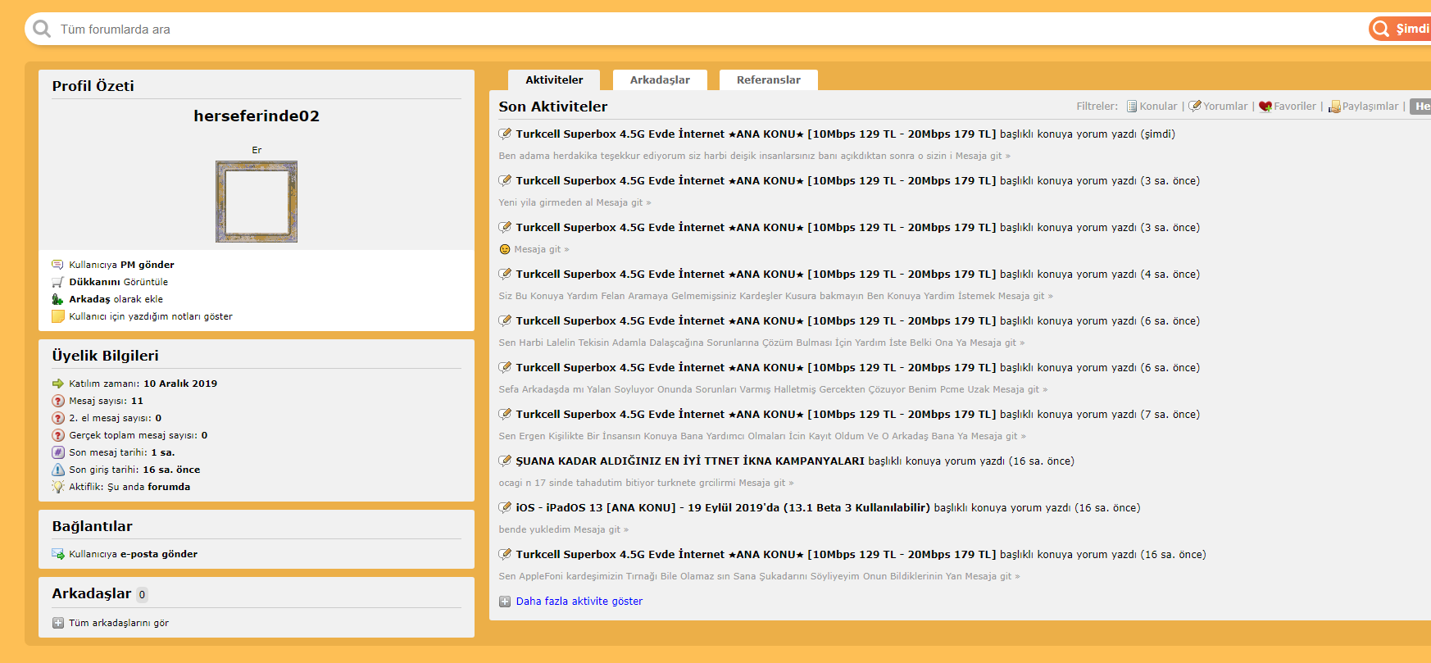Click Arkadaş olarak ekle link
This screenshot has width=1431, height=663.
click(x=116, y=299)
